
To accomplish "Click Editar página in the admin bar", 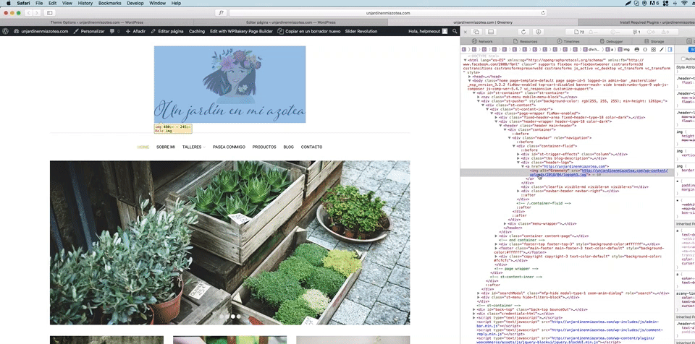I will pos(167,31).
